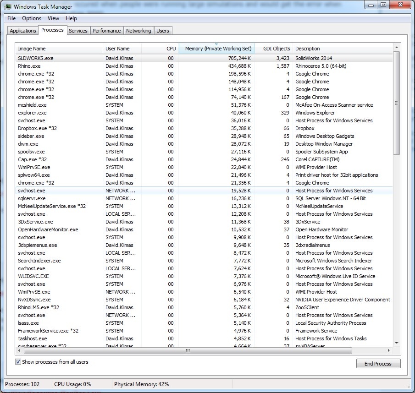Select the dwm.exe process
This screenshot has width=415, height=393.
tap(204, 144)
